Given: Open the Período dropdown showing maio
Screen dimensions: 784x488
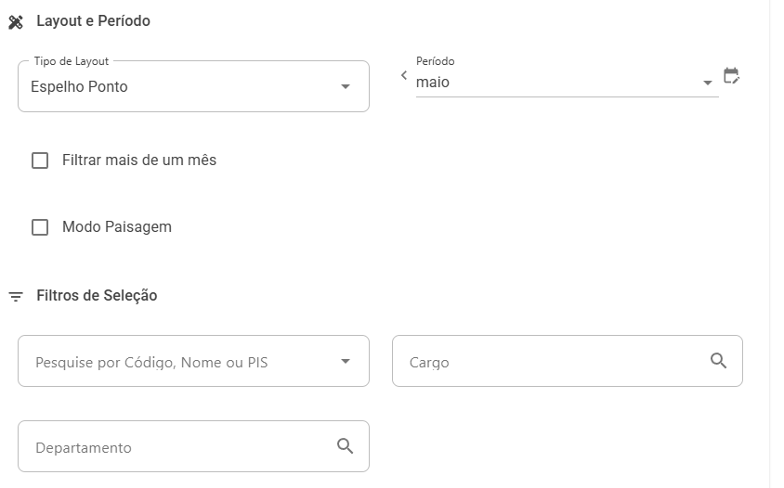Looking at the screenshot, I should click(x=567, y=82).
